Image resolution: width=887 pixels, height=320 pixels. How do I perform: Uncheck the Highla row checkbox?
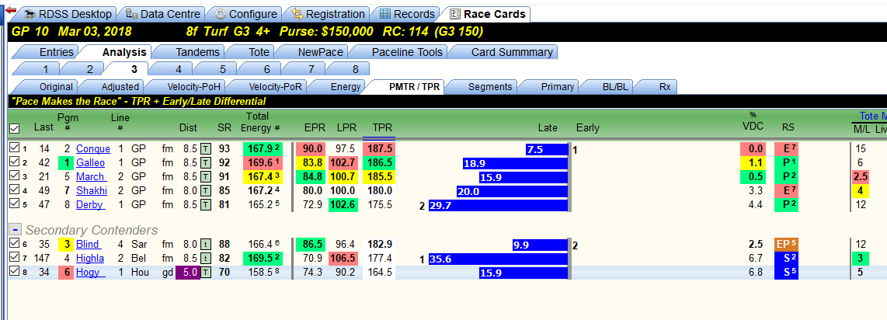tap(15, 258)
